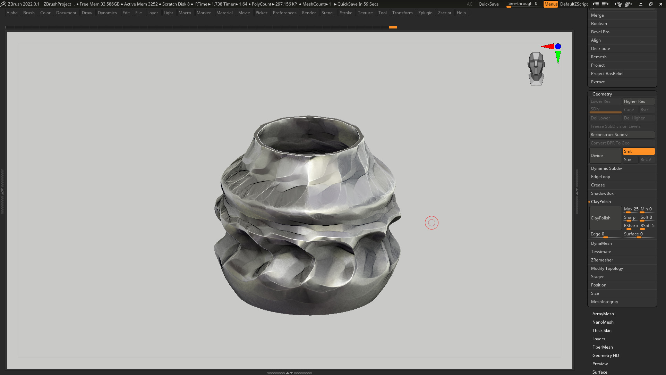
Task: Adjust the See-through slider
Action: (x=523, y=4)
